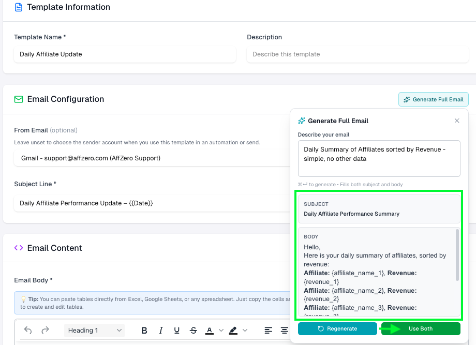Apply the highlight marker tool
Screen dimensions: 476x345
tap(233, 331)
